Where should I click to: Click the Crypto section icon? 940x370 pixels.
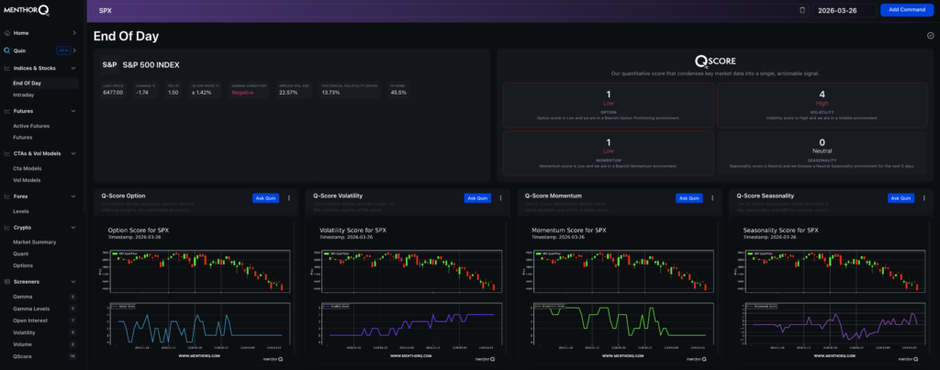coord(6,228)
